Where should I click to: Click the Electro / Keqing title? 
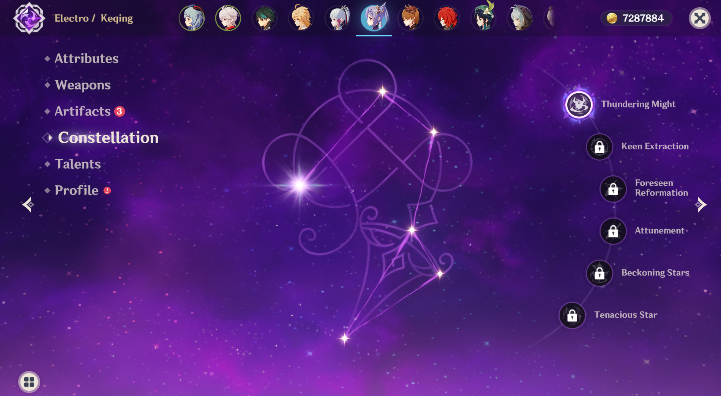pyautogui.click(x=94, y=18)
